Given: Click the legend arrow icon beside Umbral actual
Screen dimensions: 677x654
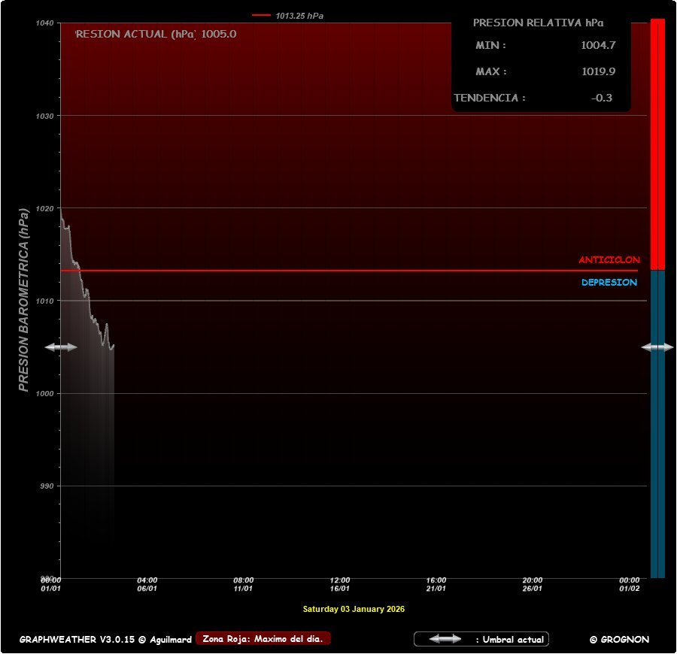Looking at the screenshot, I should tap(445, 639).
